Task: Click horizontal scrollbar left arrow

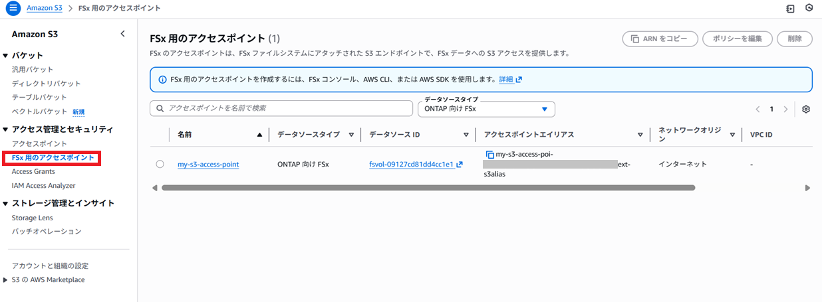Action: click(155, 188)
